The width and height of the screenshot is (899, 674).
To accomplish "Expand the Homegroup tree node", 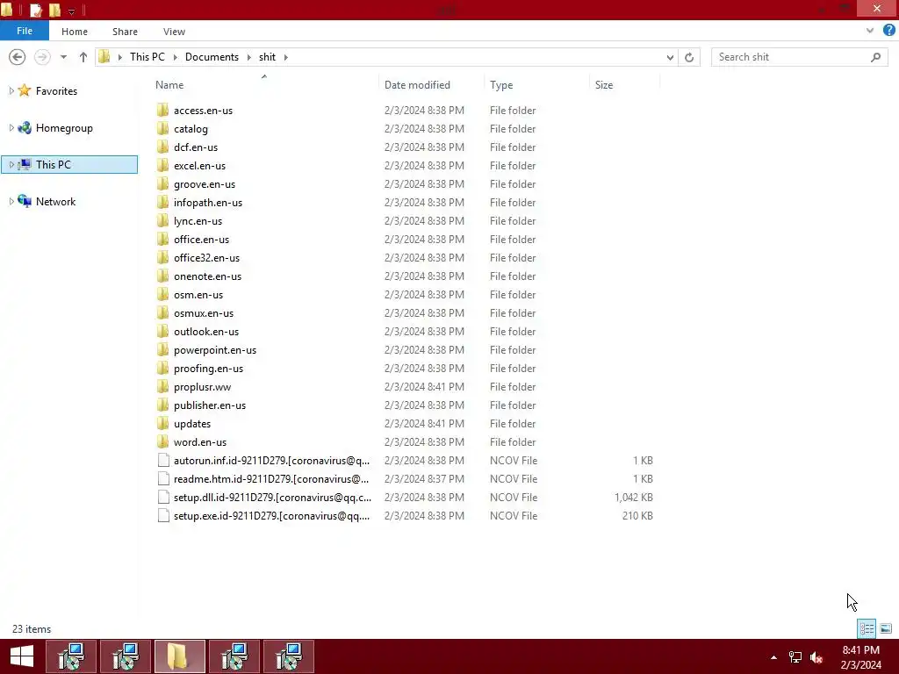I will [x=11, y=128].
